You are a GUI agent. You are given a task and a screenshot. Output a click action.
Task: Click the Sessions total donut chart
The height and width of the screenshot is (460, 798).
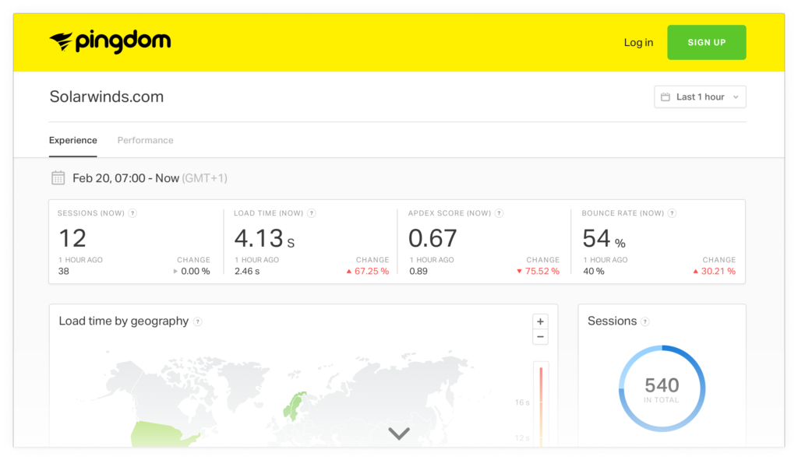click(662, 387)
